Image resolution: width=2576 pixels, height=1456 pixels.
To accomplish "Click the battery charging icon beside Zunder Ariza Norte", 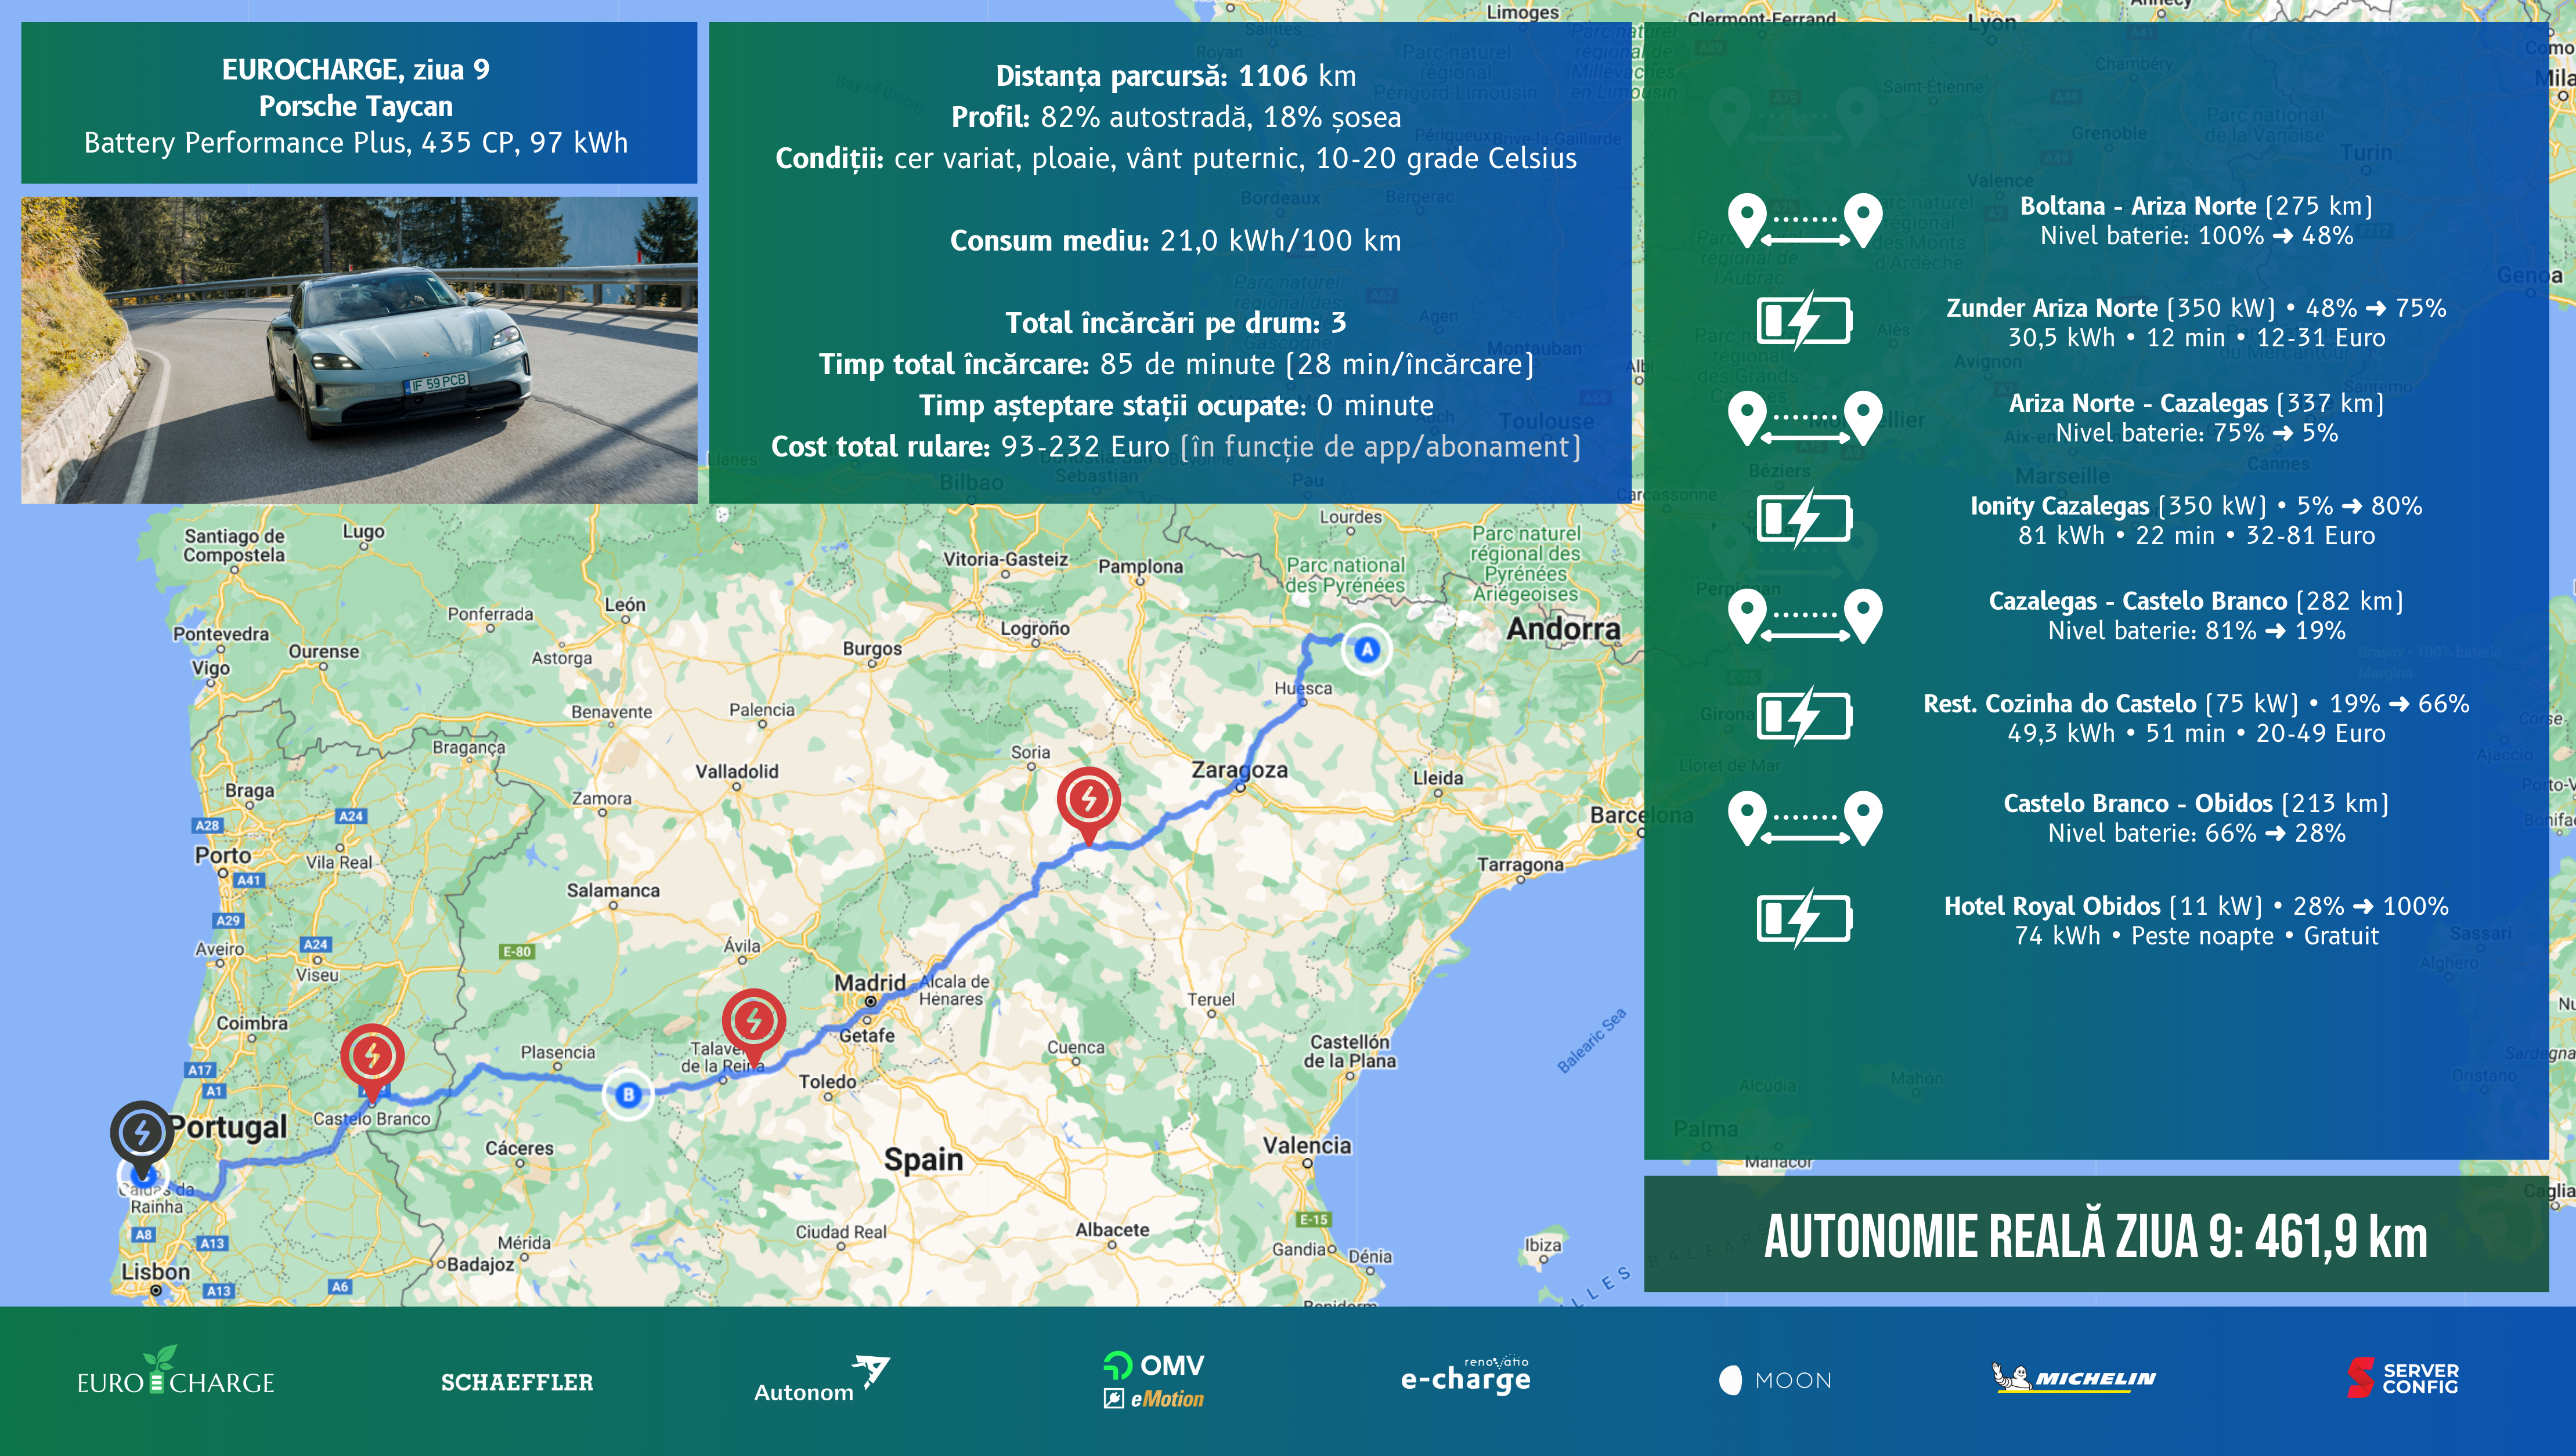I will [x=1805, y=321].
